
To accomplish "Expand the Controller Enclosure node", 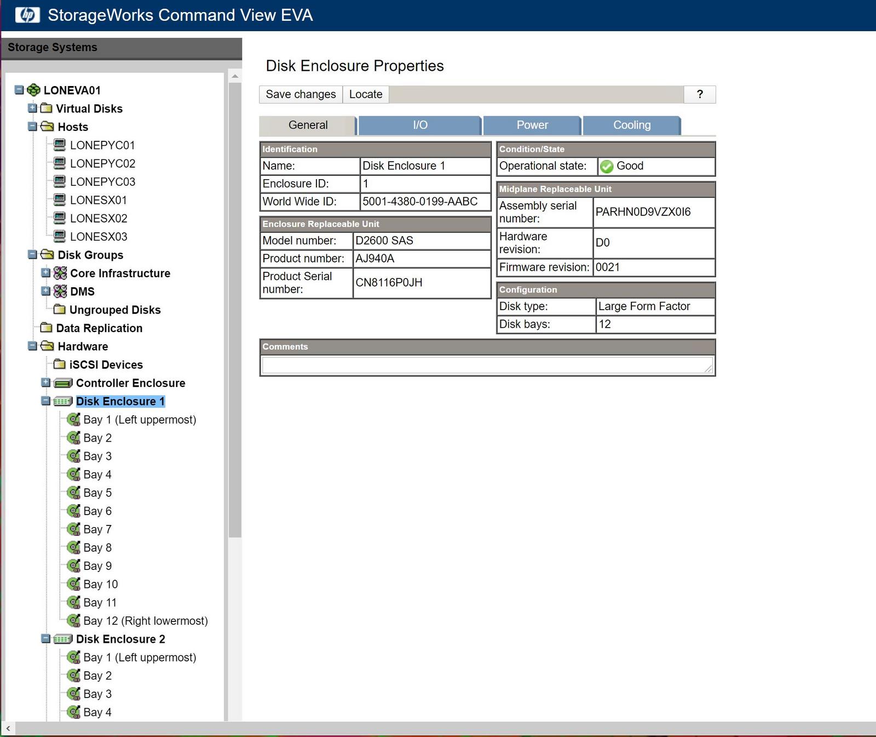I will (46, 382).
